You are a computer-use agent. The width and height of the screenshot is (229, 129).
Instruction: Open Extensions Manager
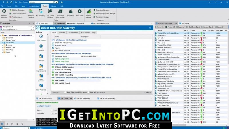[x=101, y=10]
